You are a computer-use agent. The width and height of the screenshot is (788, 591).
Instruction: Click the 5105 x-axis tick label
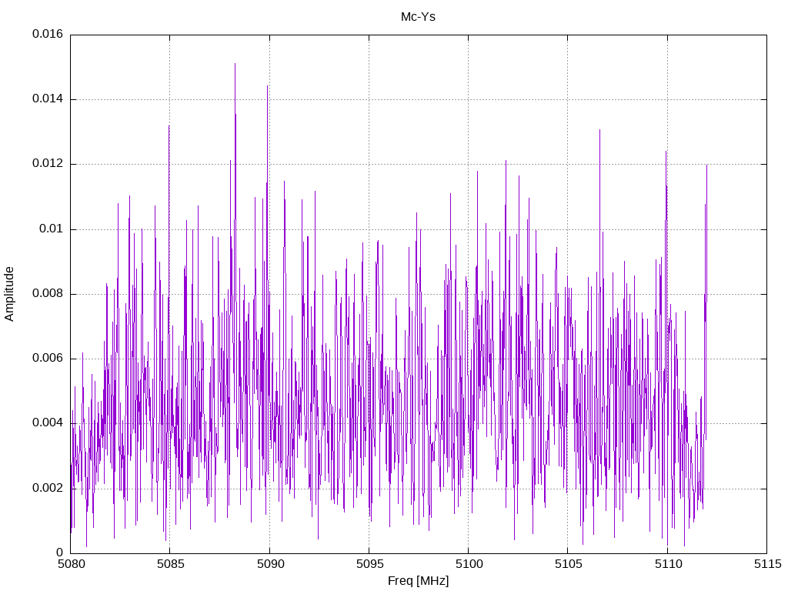coord(569,564)
